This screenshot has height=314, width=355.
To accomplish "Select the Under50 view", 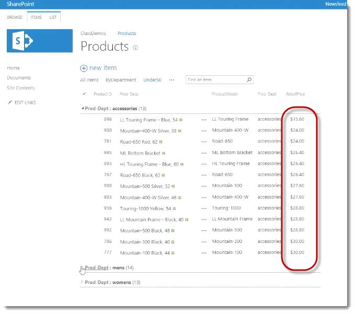I will pos(152,80).
